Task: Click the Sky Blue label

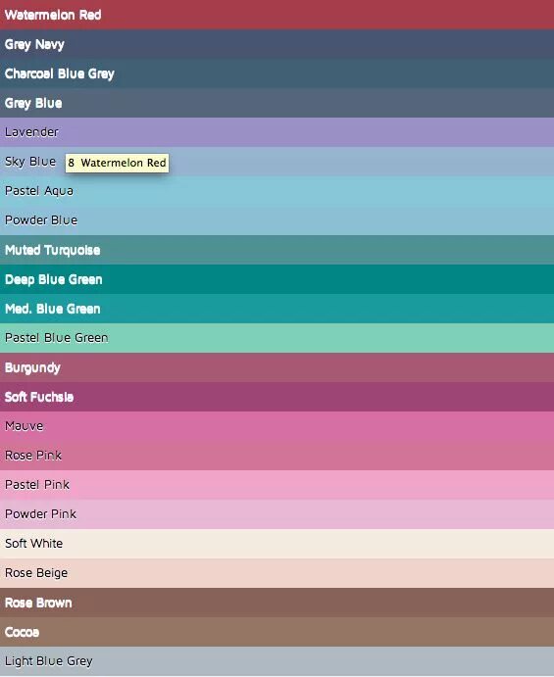Action: pyautogui.click(x=30, y=162)
